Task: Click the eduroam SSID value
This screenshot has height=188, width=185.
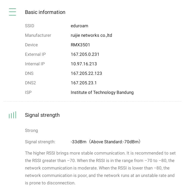Action: [x=79, y=26]
